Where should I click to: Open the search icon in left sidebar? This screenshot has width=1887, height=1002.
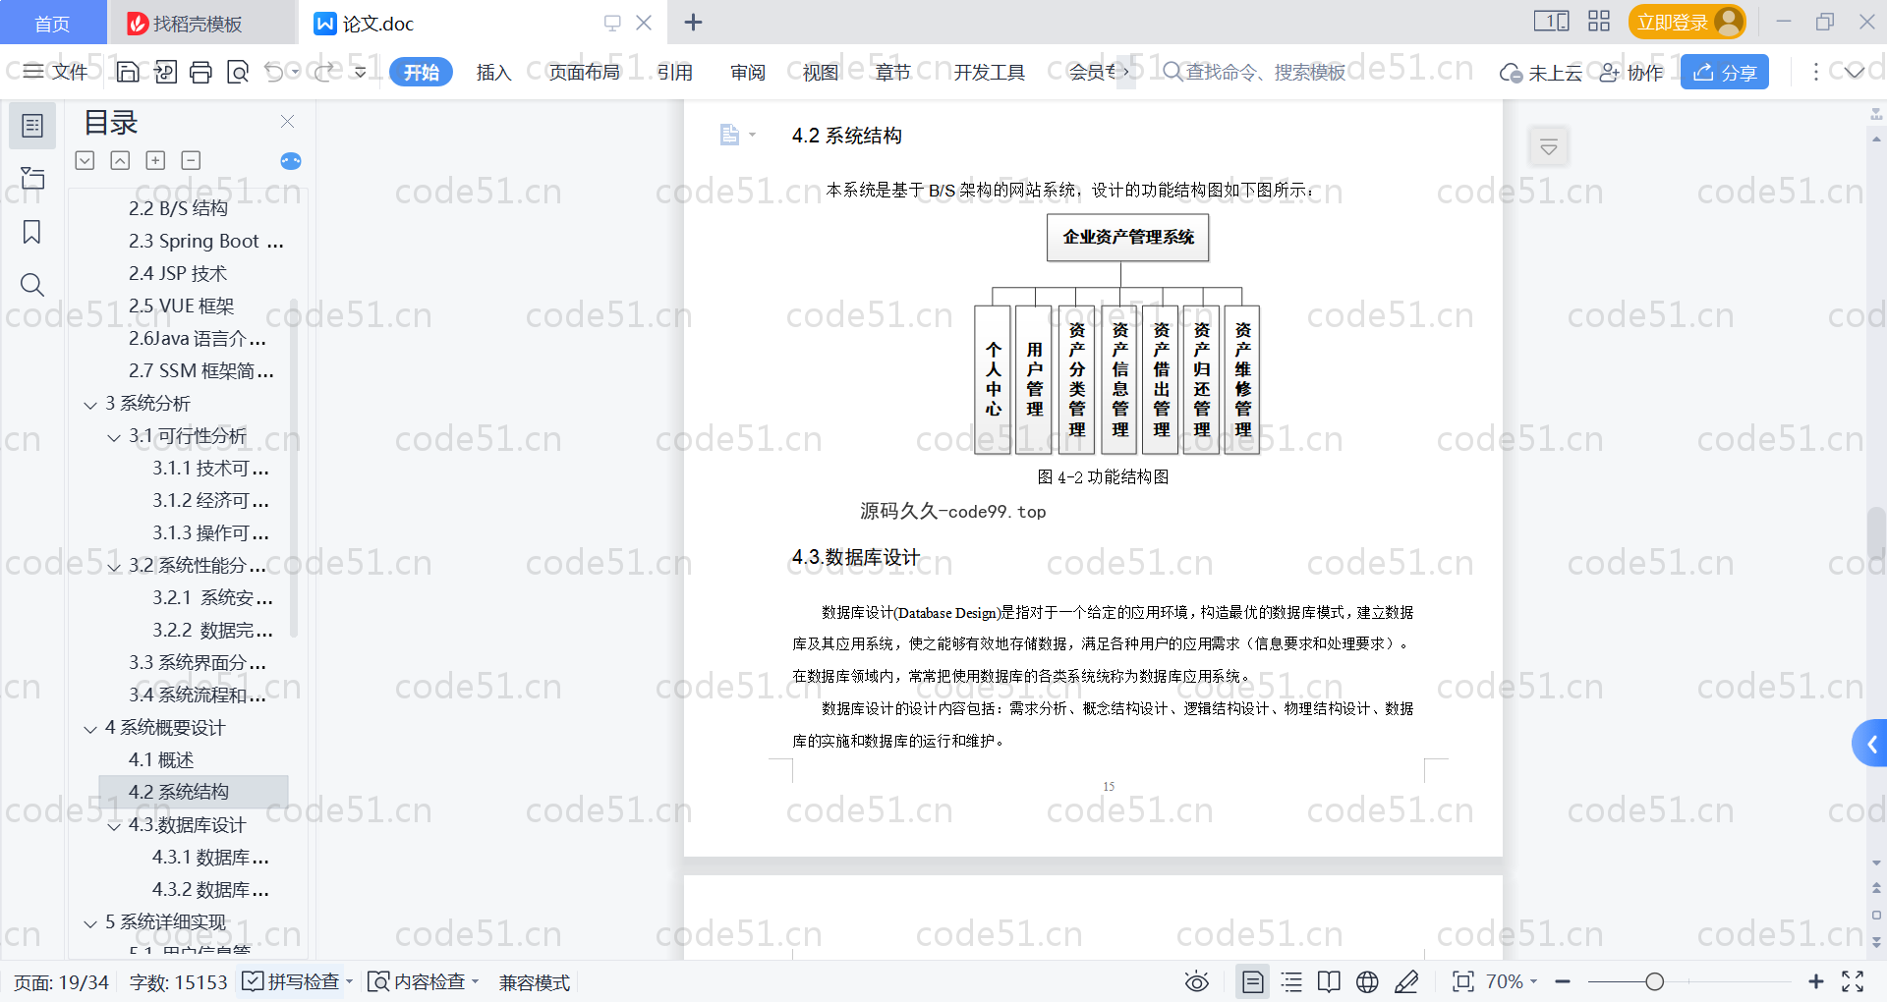31,285
